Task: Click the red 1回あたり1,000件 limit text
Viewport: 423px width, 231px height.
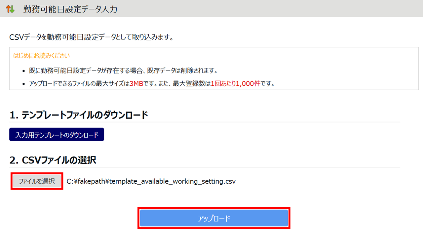Action: pos(235,84)
